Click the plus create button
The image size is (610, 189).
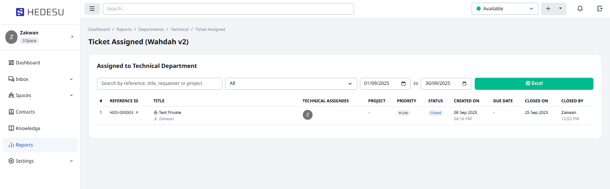548,9
